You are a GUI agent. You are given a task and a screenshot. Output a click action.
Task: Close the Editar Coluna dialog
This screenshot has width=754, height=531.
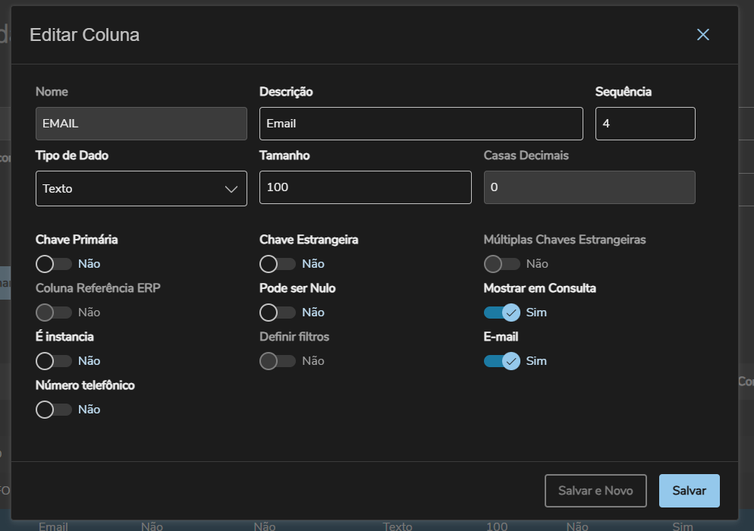coord(703,35)
